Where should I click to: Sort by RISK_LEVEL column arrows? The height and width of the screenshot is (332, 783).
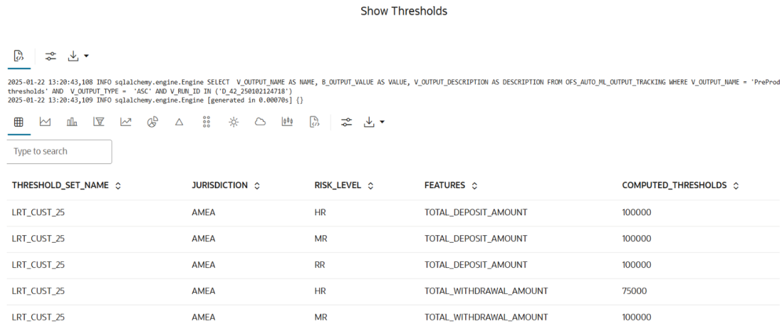(x=370, y=185)
